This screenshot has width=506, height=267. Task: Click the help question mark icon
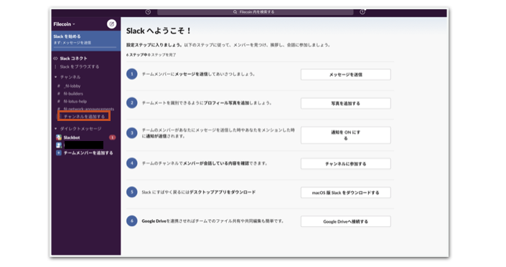tap(362, 12)
